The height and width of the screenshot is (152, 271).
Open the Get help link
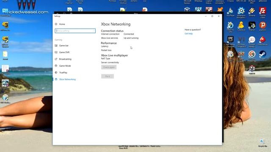point(188,34)
